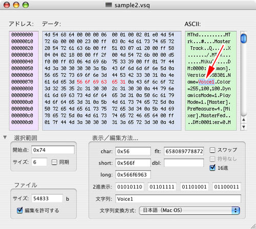Click the window resize grip corner
The height and width of the screenshot is (229, 256).
(x=252, y=226)
